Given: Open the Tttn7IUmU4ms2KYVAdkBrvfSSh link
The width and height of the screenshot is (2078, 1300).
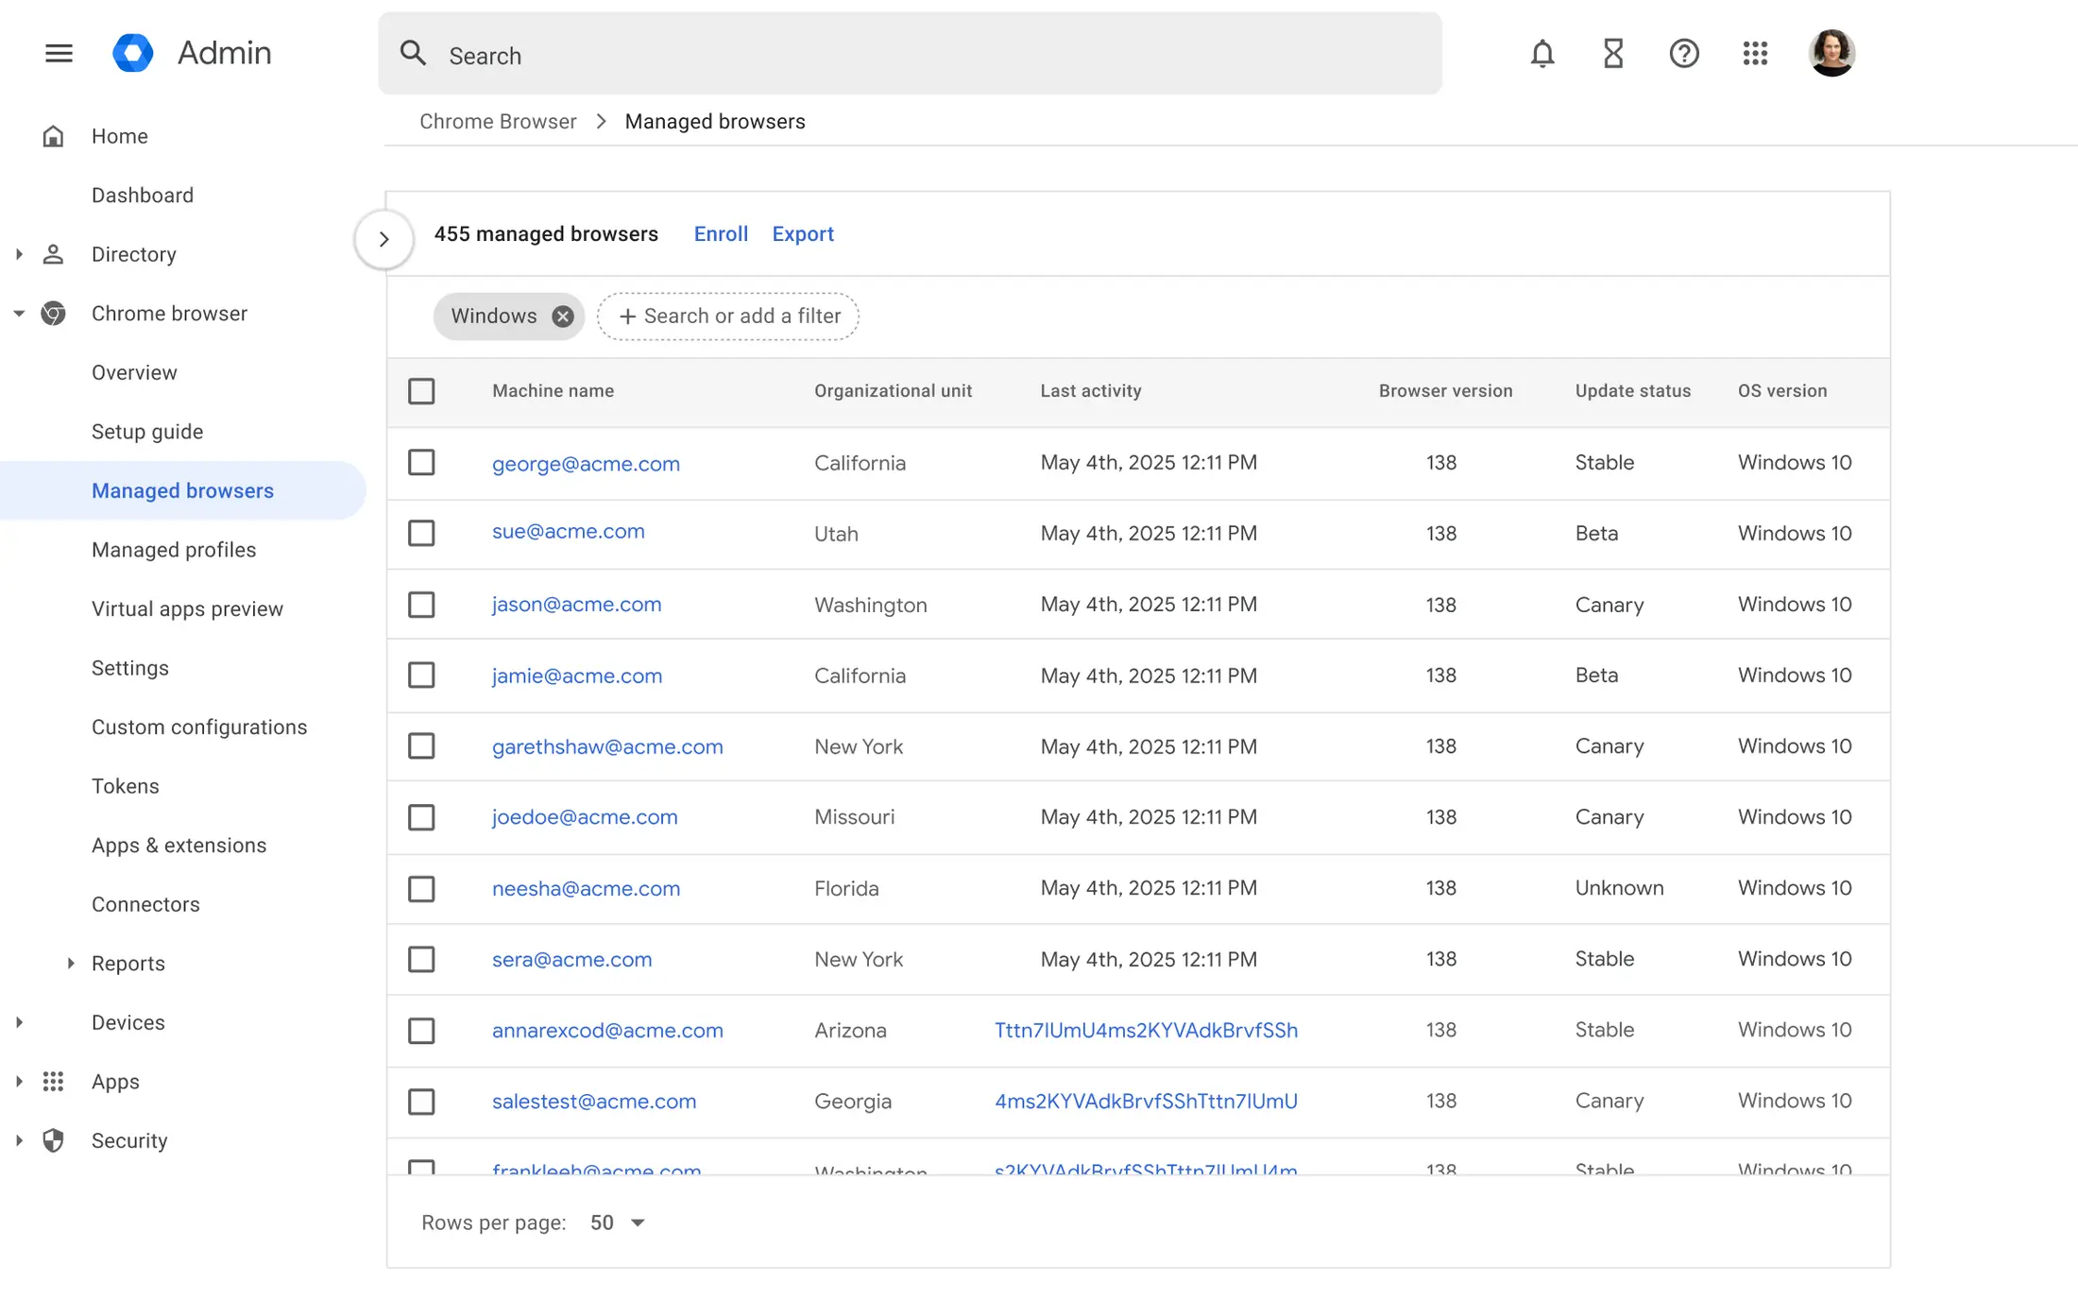Looking at the screenshot, I should 1146,1031.
